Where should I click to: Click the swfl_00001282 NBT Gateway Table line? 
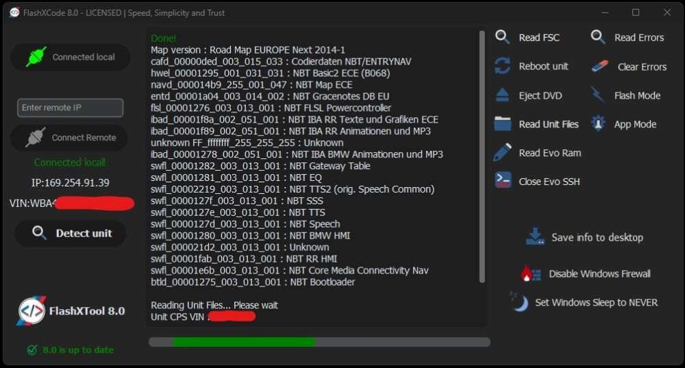pos(260,166)
